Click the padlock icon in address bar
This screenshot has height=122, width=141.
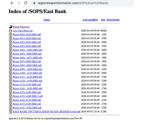[34, 3]
